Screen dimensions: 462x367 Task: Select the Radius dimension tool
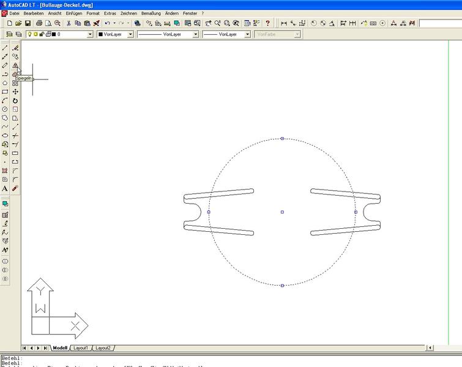click(x=313, y=23)
